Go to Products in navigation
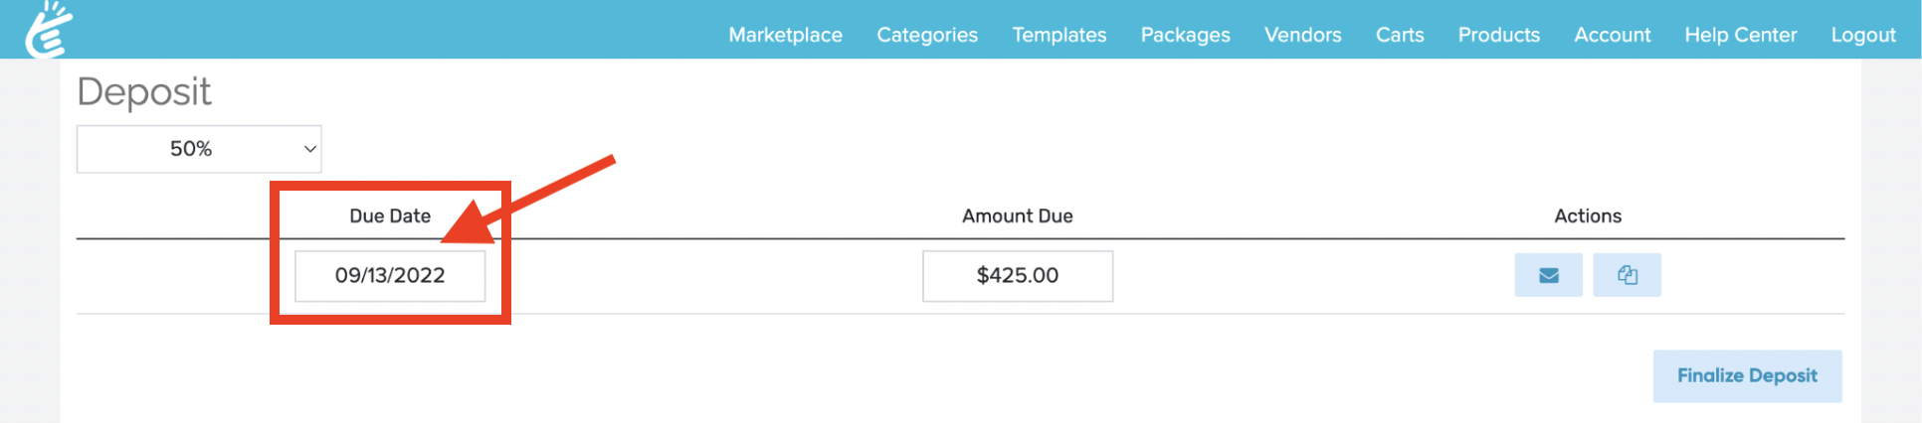Image resolution: width=1922 pixels, height=423 pixels. [1498, 35]
